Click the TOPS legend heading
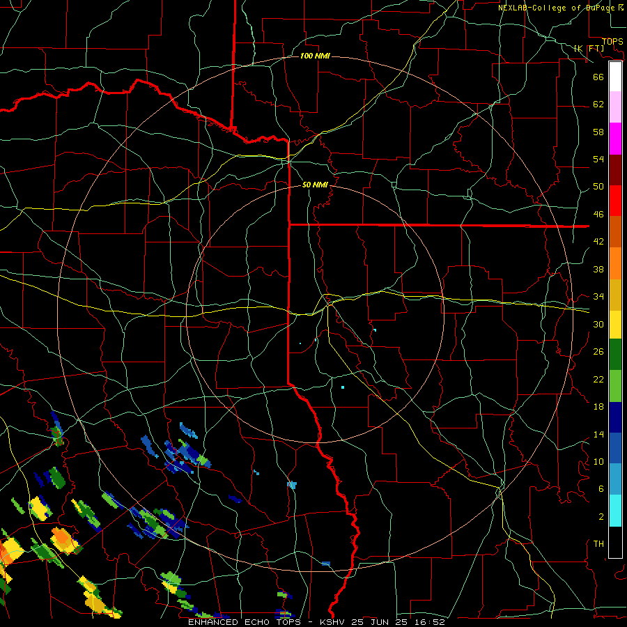This screenshot has height=627, width=627. 612,42
